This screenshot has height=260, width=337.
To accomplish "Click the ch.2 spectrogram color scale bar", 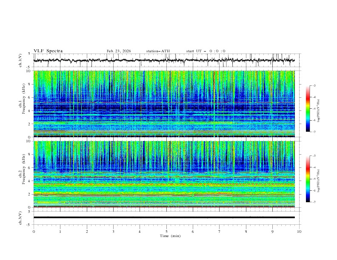I will coord(308,179).
